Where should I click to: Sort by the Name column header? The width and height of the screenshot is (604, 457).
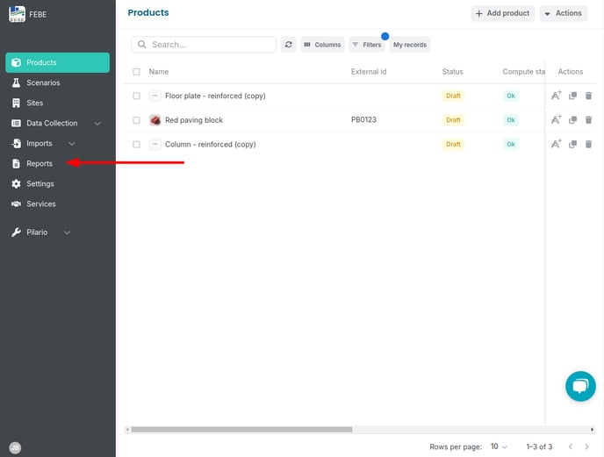click(x=159, y=72)
